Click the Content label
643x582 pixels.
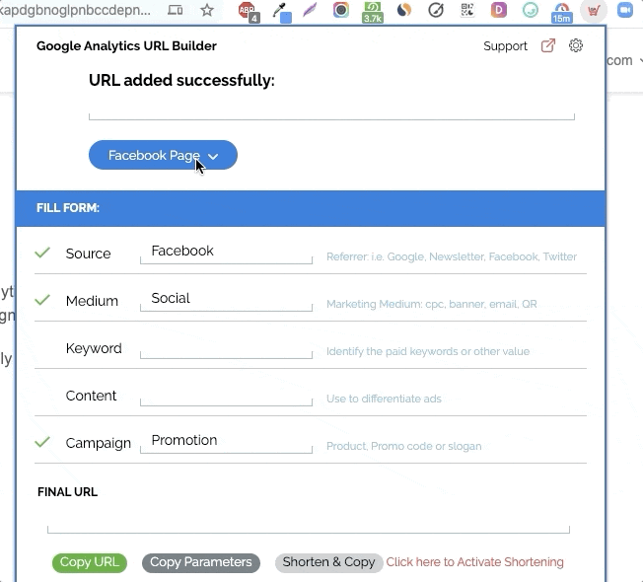91,396
